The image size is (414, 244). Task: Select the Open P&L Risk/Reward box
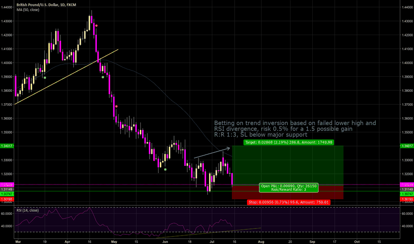[x=289, y=188]
